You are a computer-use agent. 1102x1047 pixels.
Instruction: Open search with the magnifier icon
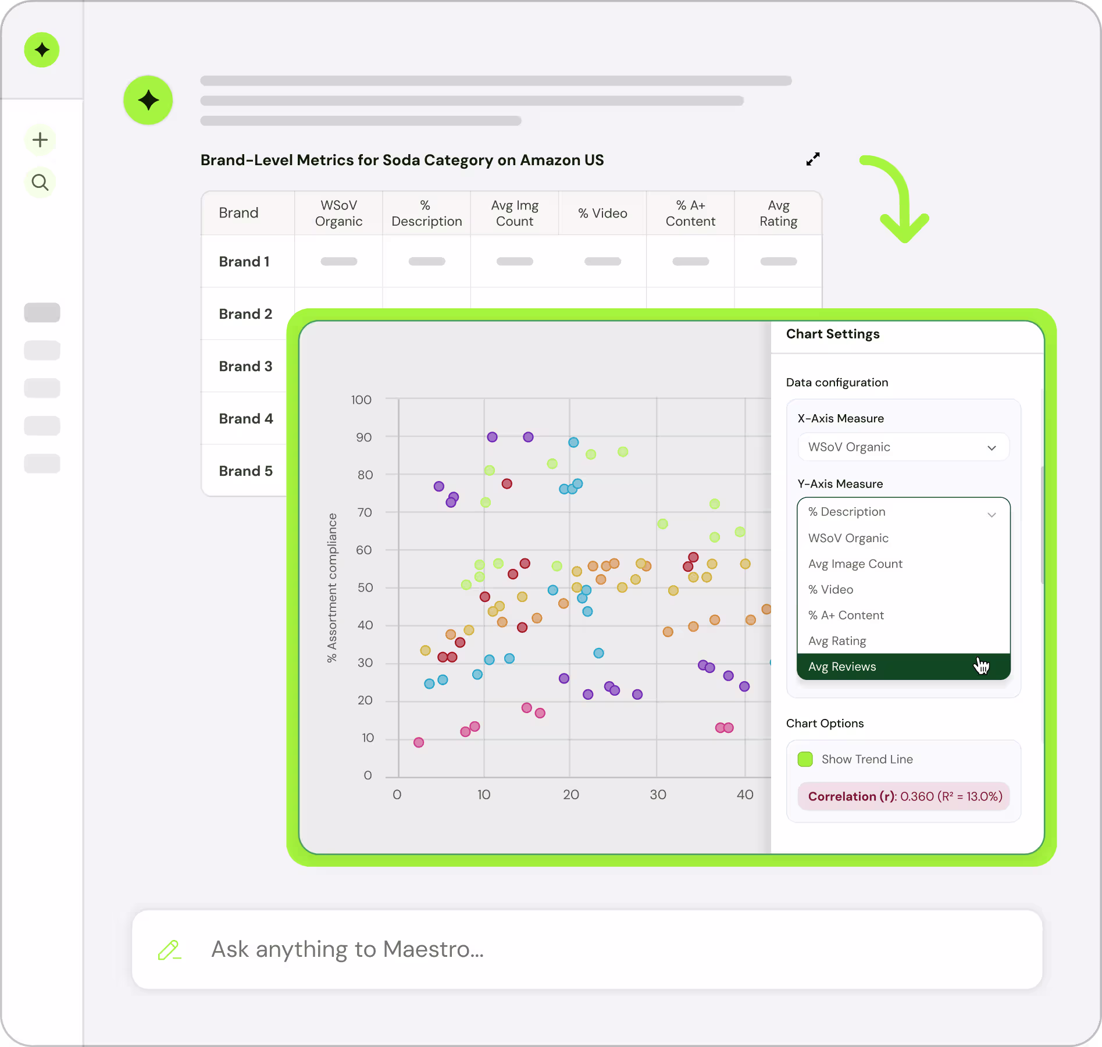40,183
